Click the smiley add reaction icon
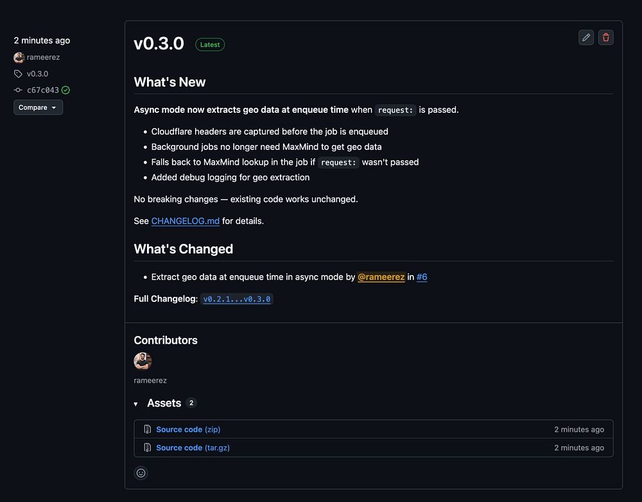The image size is (642, 502). (x=141, y=473)
